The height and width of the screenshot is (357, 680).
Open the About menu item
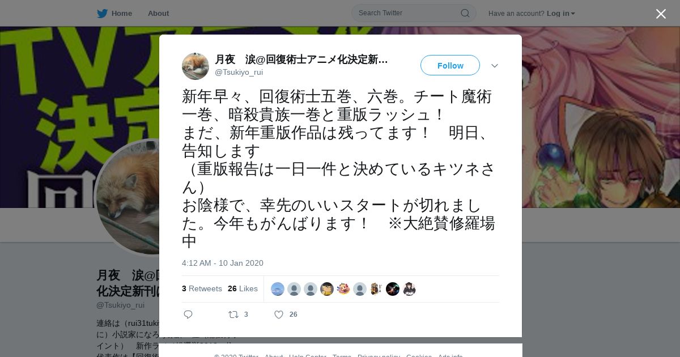tap(158, 14)
